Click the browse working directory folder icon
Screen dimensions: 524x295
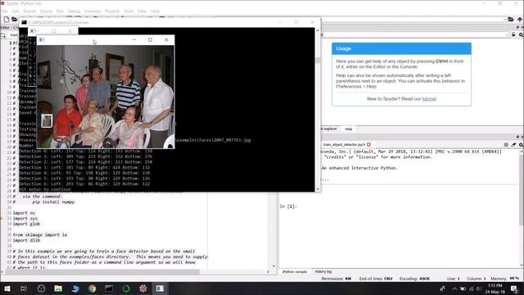[511, 19]
